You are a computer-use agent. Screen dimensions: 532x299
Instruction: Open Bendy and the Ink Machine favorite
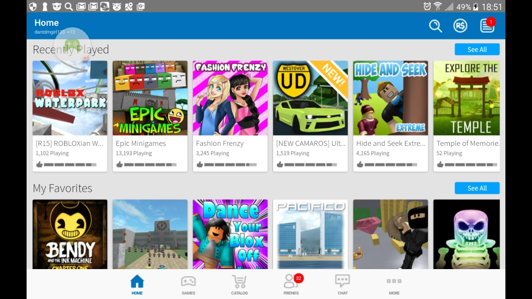pyautogui.click(x=70, y=234)
